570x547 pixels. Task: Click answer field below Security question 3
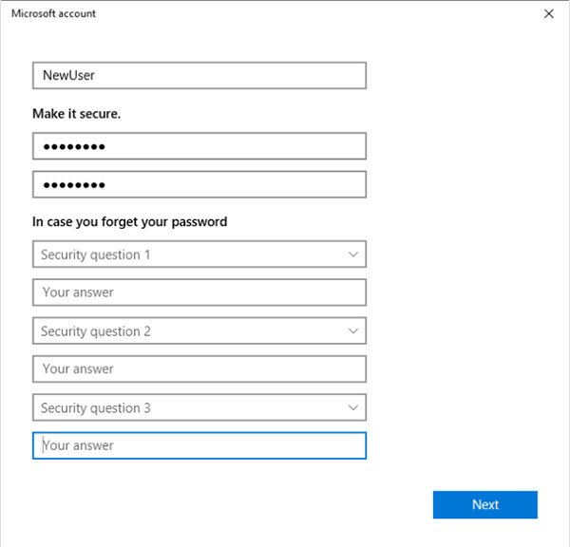tap(199, 445)
